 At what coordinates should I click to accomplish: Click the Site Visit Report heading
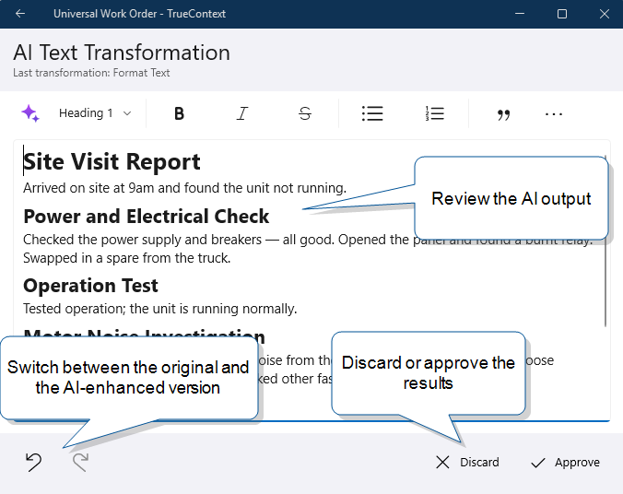click(112, 162)
